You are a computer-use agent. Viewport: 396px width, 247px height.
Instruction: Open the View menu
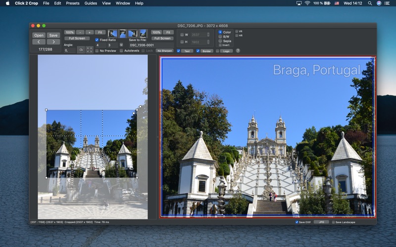pos(106,3)
